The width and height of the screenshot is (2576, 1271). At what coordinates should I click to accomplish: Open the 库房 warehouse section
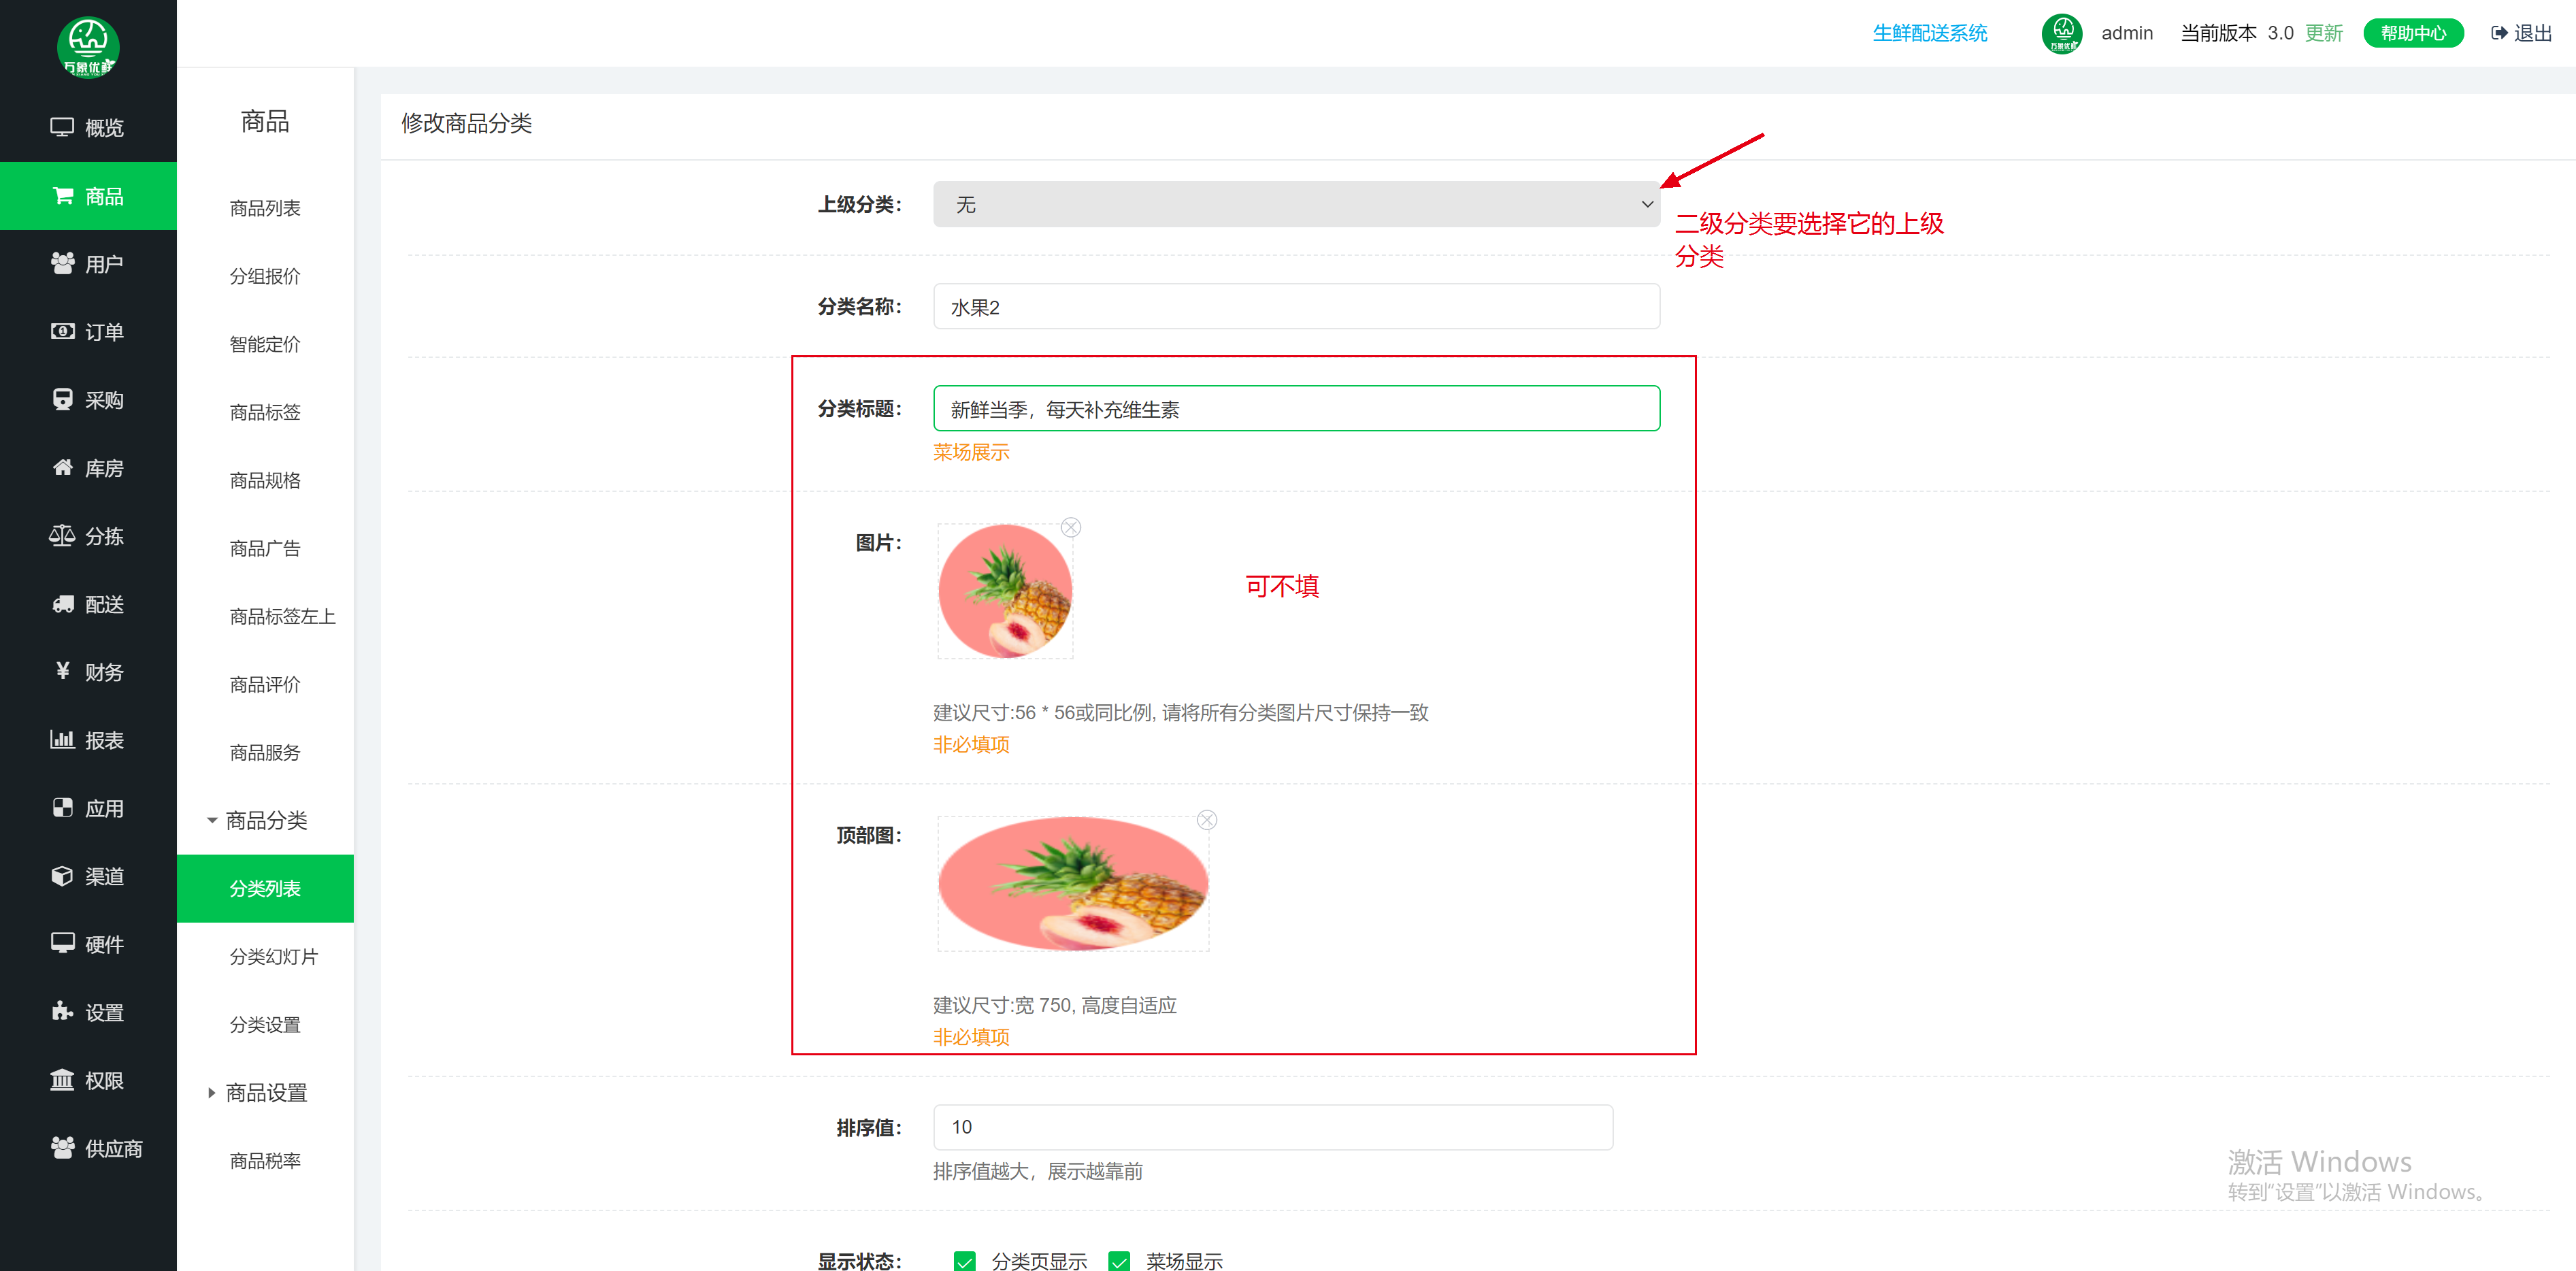88,467
